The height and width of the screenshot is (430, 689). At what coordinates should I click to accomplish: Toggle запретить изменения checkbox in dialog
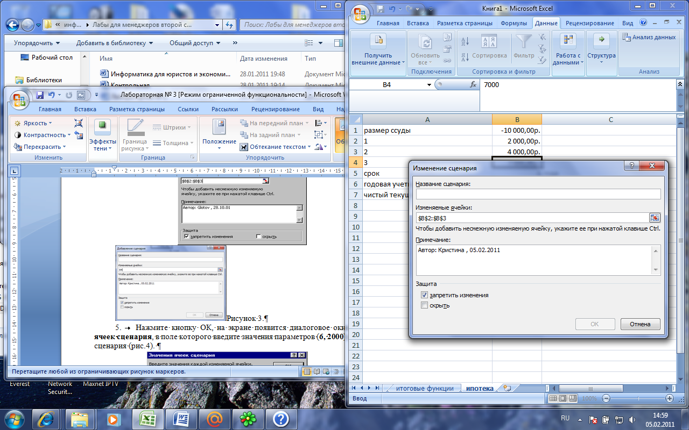[x=425, y=295]
